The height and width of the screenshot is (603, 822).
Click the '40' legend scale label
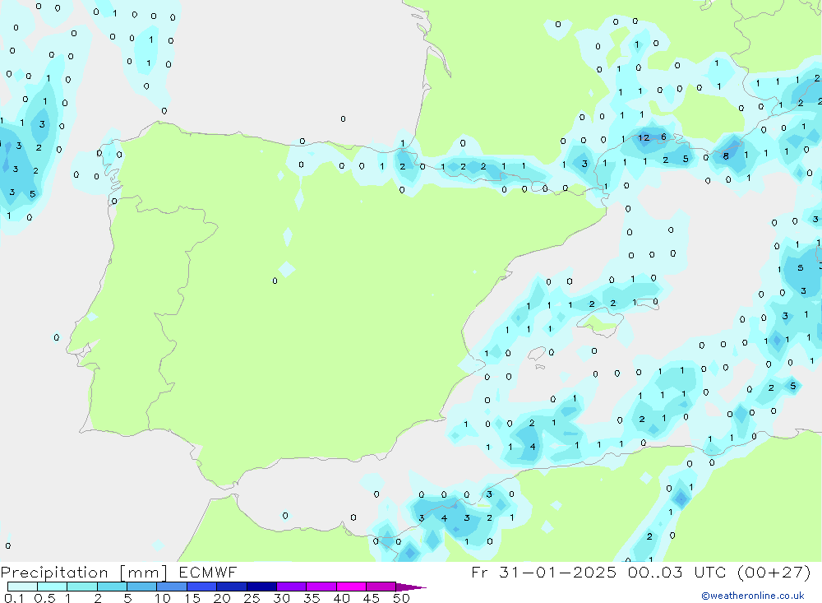click(341, 598)
